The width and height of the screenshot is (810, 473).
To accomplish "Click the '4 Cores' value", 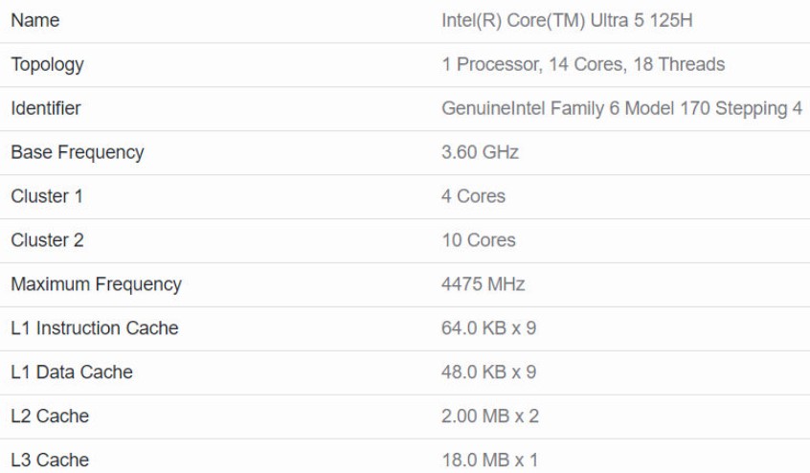I will click(x=473, y=196).
